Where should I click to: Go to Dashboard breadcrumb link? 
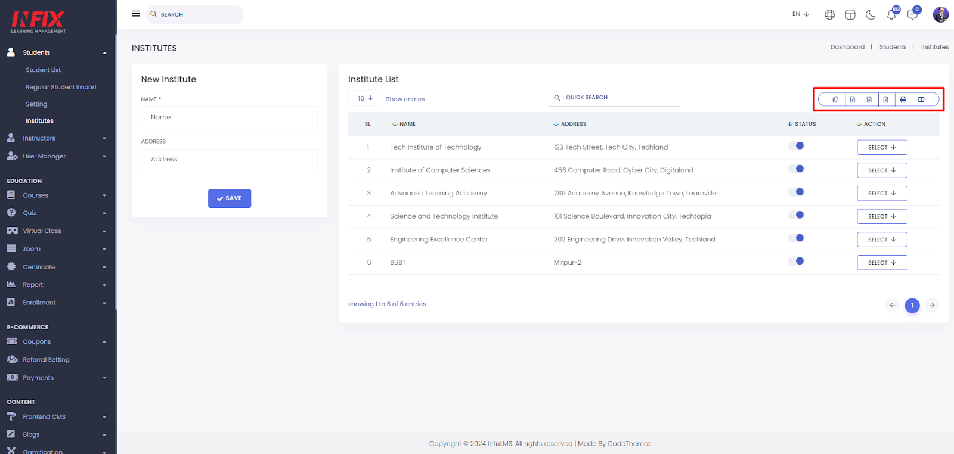pyautogui.click(x=847, y=47)
